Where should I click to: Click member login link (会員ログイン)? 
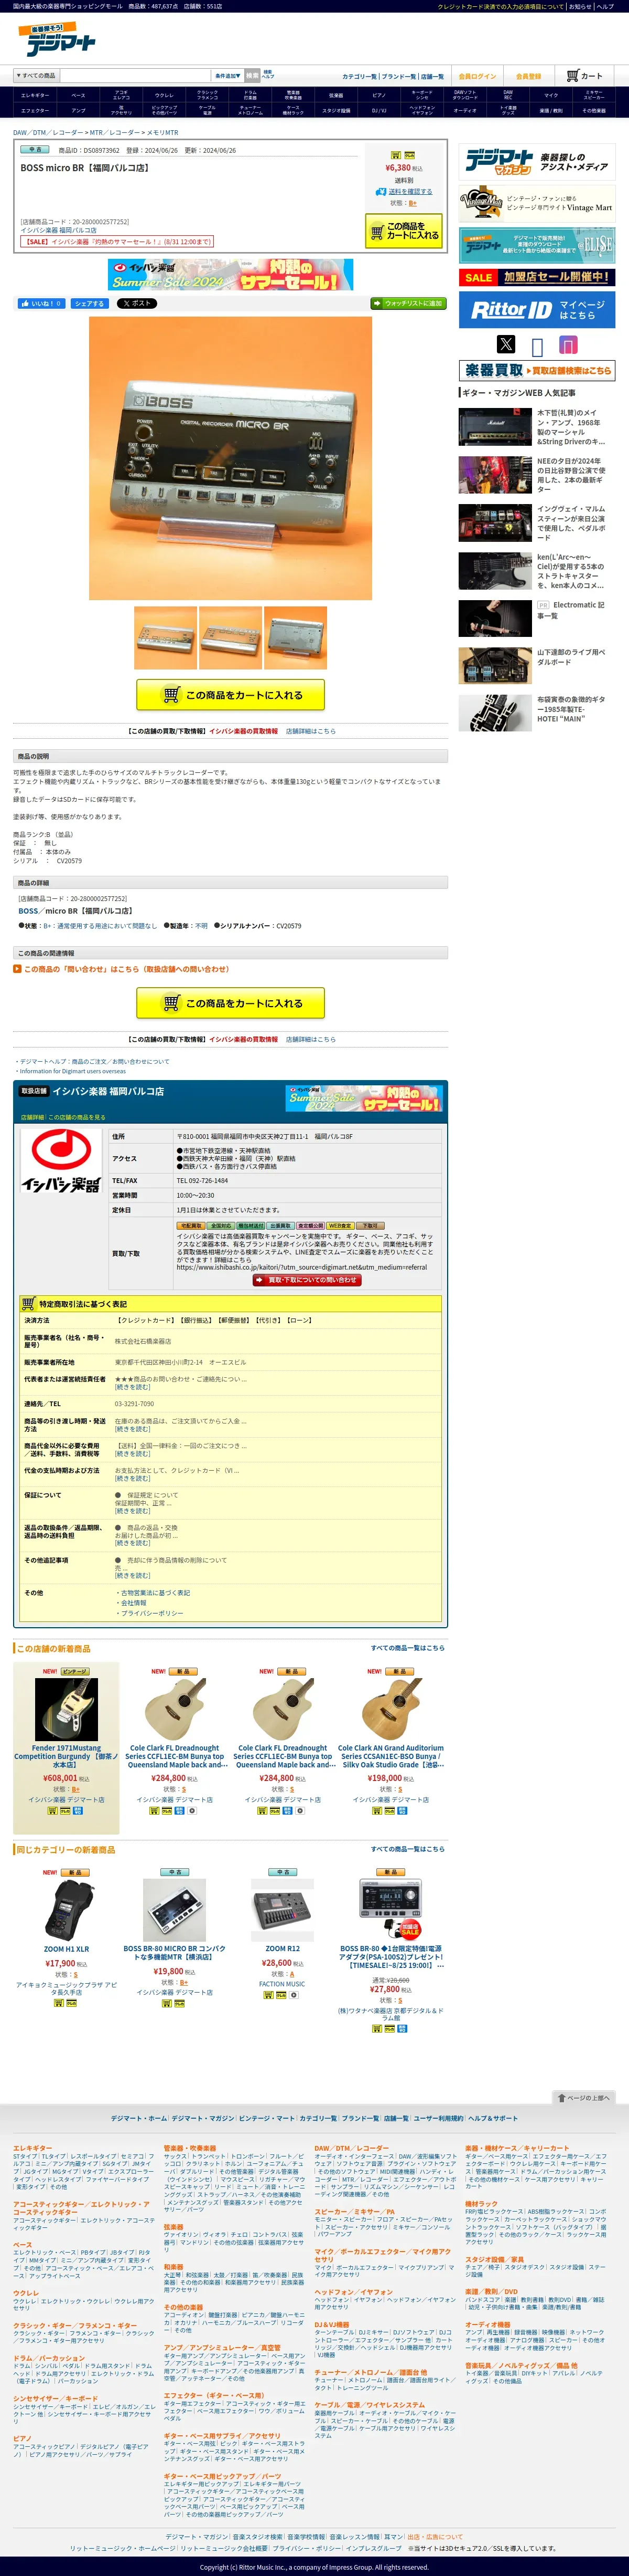point(477,76)
